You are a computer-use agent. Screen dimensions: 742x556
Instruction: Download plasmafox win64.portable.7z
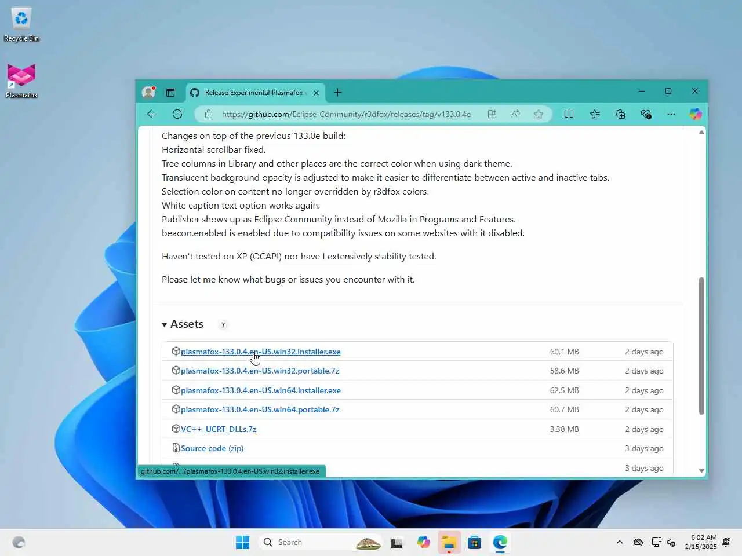(260, 409)
